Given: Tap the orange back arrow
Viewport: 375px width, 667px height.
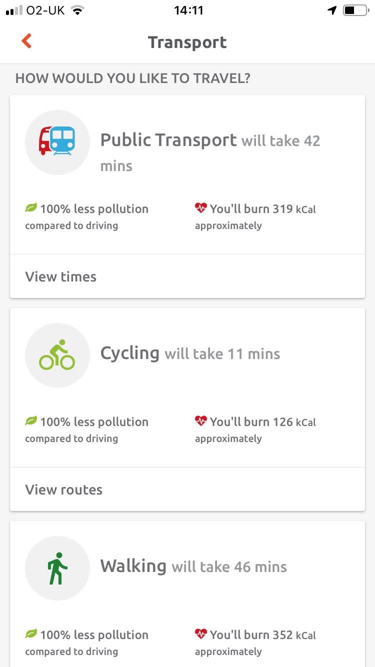Looking at the screenshot, I should point(27,41).
